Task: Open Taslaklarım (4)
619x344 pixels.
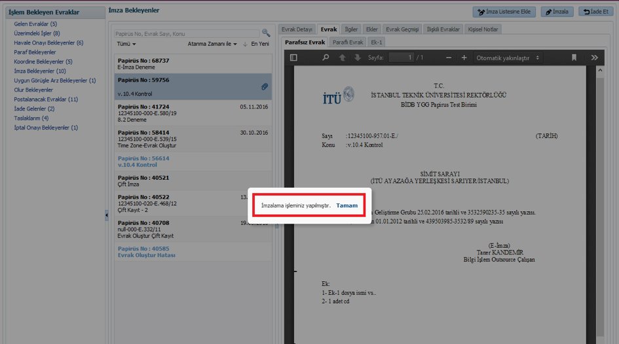Action: click(31, 118)
